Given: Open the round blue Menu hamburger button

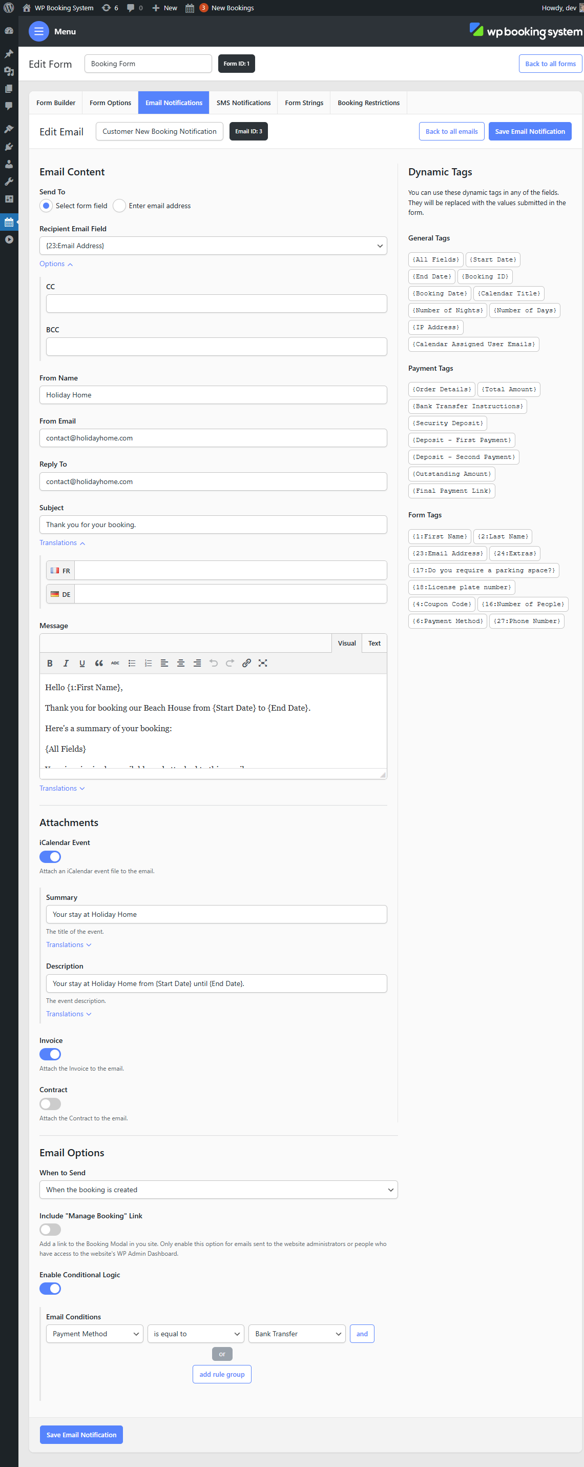Looking at the screenshot, I should (39, 31).
